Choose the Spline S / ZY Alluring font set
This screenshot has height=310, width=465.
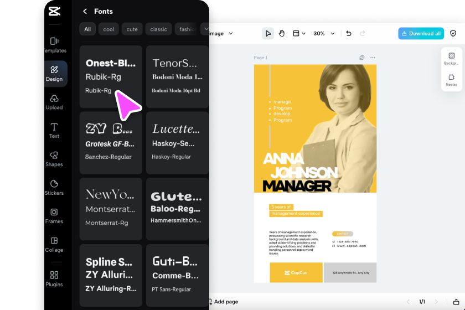[x=111, y=275]
